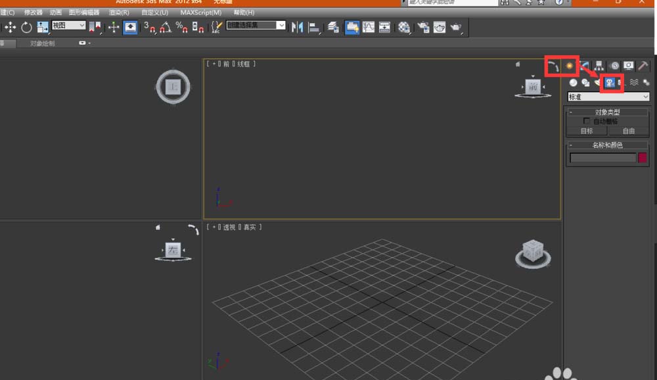Open the 帮助(H) menu
This screenshot has height=380, width=657.
[x=244, y=12]
